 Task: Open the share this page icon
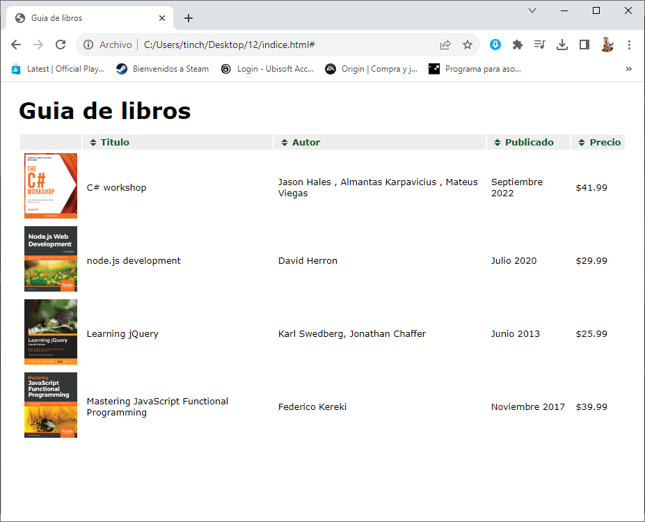[x=445, y=45]
